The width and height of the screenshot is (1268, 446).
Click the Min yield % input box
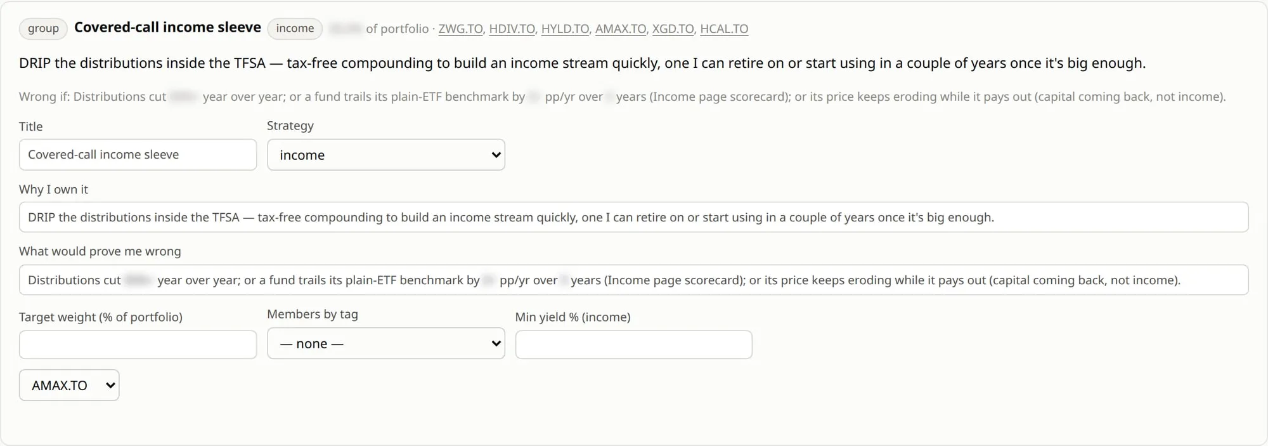(633, 344)
